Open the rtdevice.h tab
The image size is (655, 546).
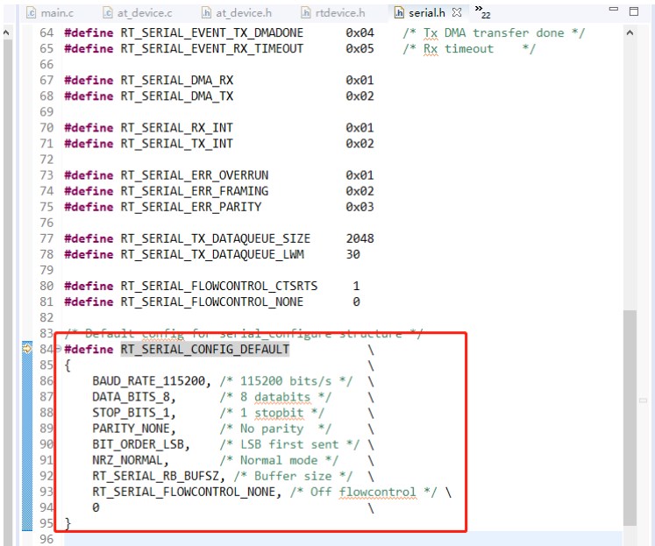pos(333,13)
